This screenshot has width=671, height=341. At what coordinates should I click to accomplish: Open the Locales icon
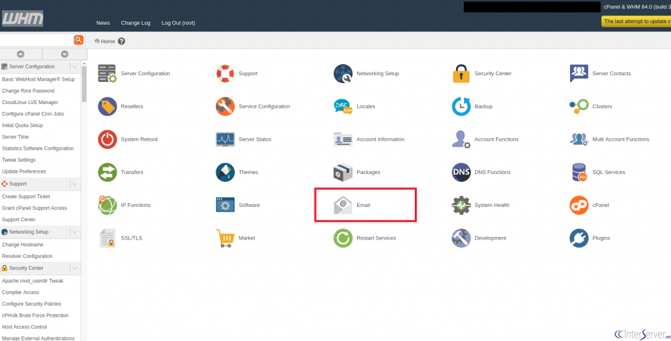click(x=343, y=107)
